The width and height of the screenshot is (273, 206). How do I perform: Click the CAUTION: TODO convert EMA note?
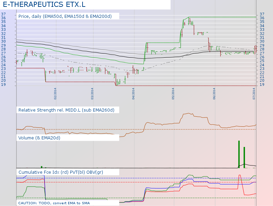click(54, 203)
